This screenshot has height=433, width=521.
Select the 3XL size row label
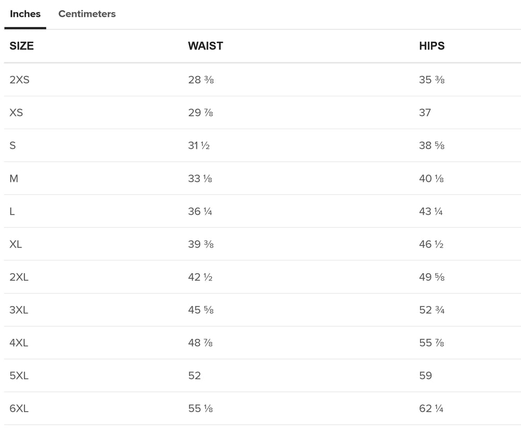click(x=19, y=310)
